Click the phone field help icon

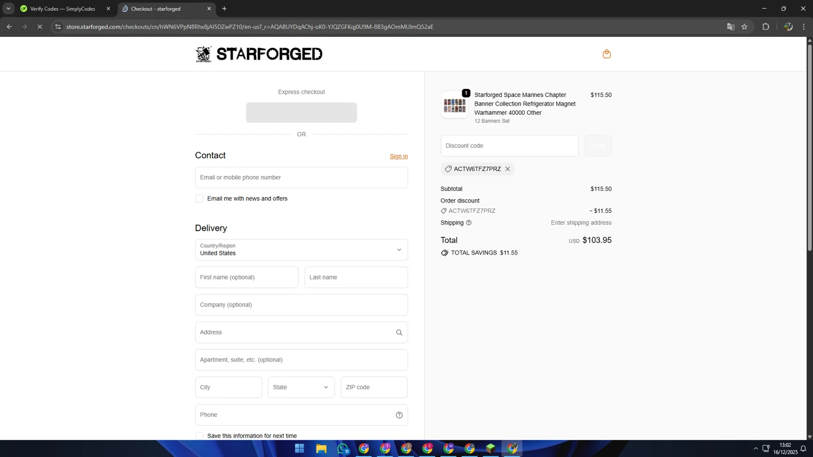[399, 415]
